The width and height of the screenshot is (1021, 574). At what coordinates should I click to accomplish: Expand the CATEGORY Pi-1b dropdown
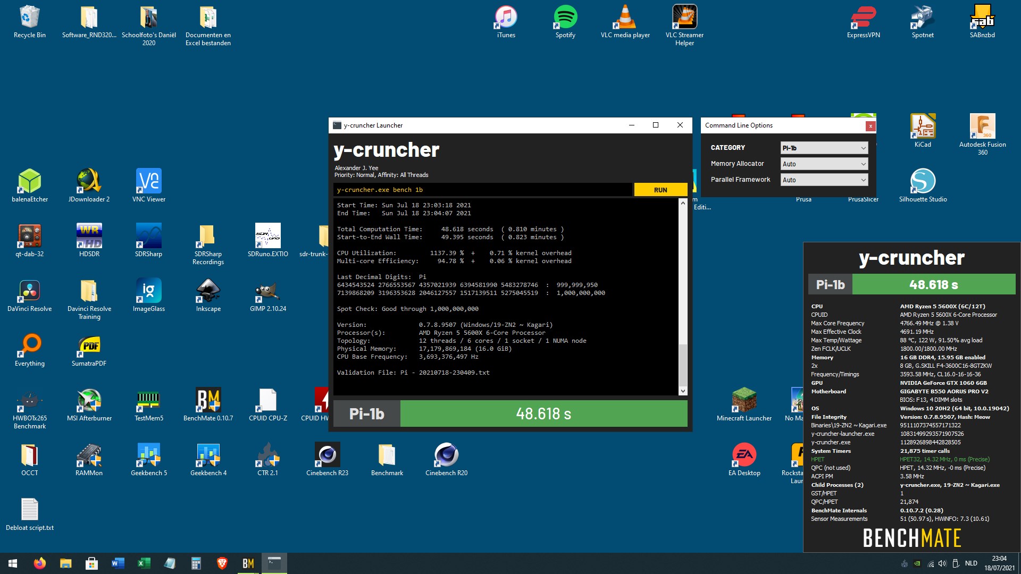(824, 148)
